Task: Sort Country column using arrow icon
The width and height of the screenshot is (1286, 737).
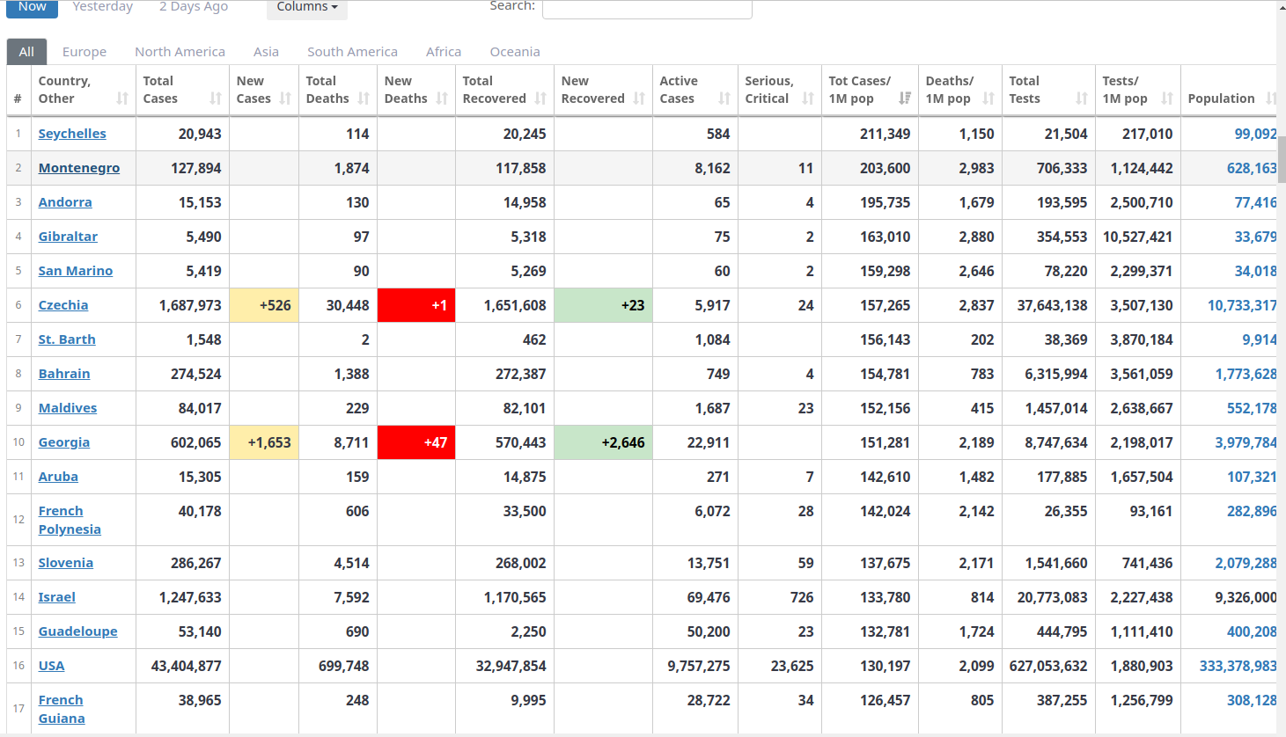Action: (122, 99)
